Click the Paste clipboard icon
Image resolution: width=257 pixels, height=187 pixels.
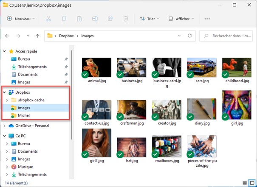pos(79,19)
